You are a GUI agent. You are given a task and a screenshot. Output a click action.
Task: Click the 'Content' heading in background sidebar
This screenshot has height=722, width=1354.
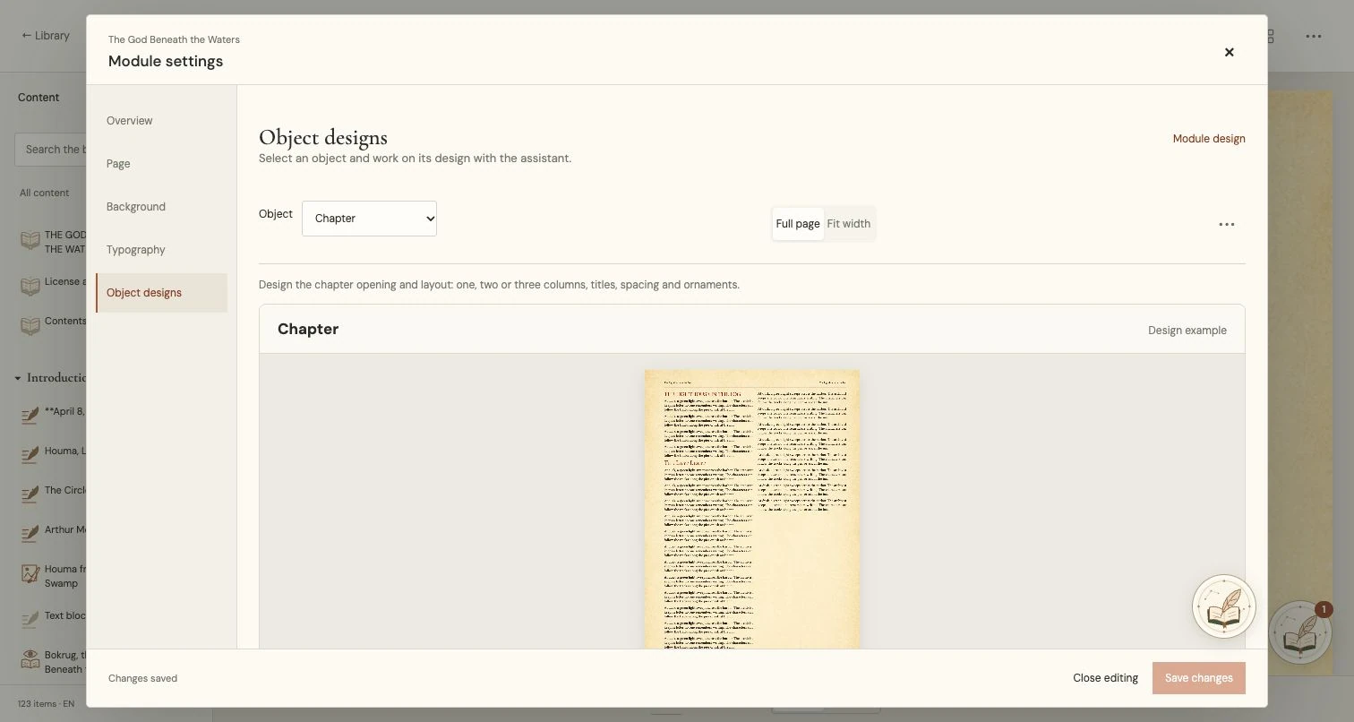[x=39, y=98]
